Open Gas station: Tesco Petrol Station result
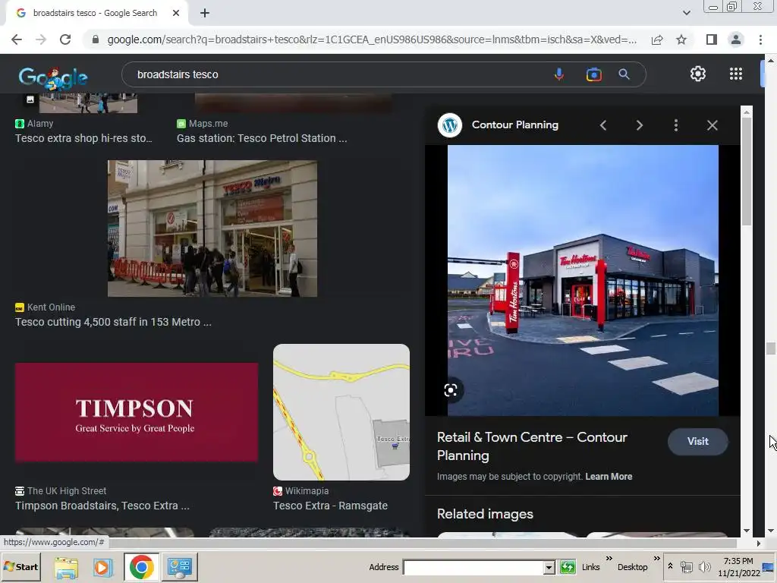Image resolution: width=777 pixels, height=583 pixels. [262, 138]
